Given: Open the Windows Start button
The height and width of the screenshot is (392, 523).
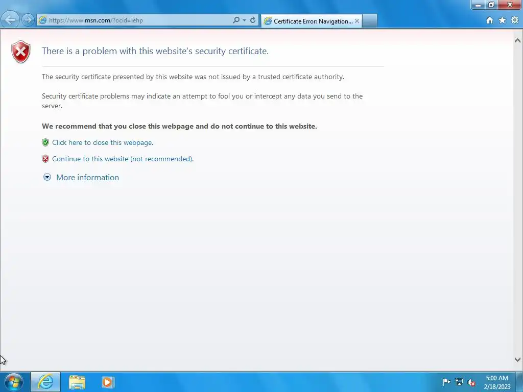Looking at the screenshot, I should pos(14,382).
